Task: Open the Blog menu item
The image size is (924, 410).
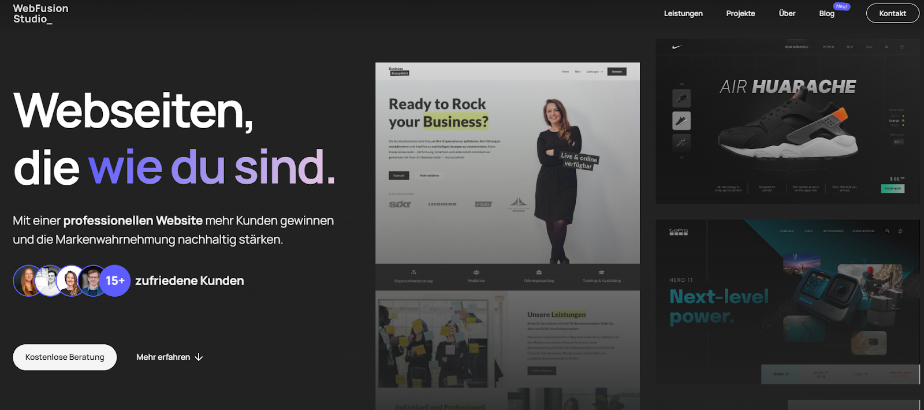Action: [826, 13]
